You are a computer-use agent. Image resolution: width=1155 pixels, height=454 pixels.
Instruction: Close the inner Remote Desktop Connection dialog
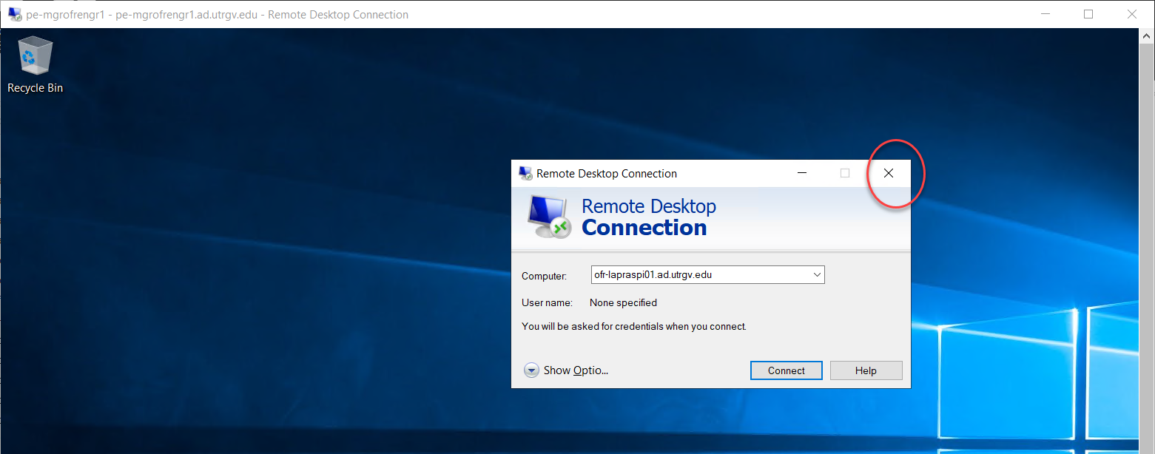pos(889,174)
